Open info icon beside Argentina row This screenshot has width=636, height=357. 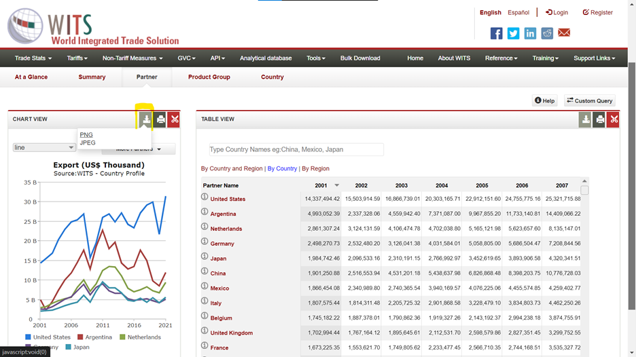click(x=205, y=212)
